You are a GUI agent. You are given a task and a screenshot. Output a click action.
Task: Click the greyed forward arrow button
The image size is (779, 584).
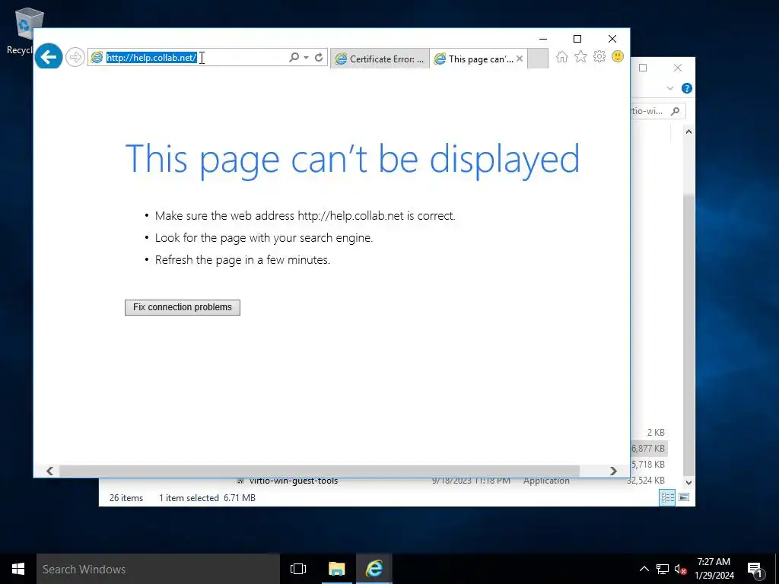pos(75,58)
